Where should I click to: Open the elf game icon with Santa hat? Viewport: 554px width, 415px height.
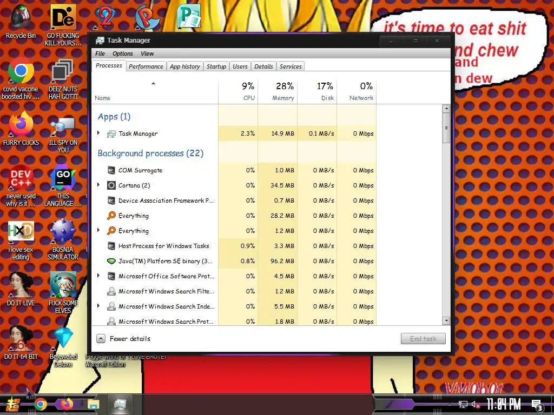point(63,292)
